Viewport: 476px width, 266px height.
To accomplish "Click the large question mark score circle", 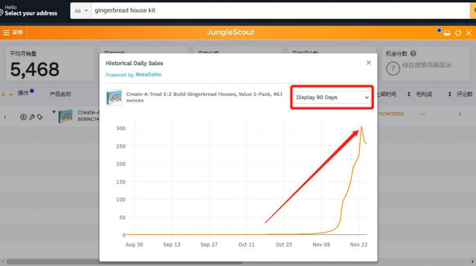I will [x=393, y=69].
